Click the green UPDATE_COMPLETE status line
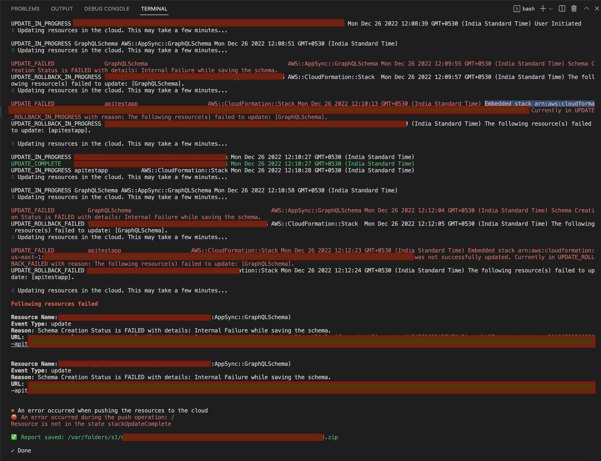The width and height of the screenshot is (601, 461). click(x=36, y=164)
